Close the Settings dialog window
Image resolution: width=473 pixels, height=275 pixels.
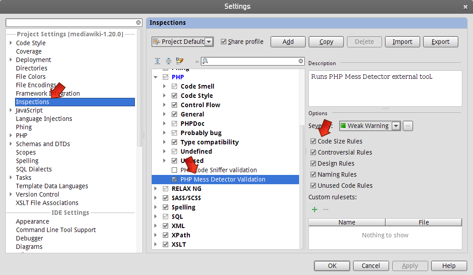[465, 7]
